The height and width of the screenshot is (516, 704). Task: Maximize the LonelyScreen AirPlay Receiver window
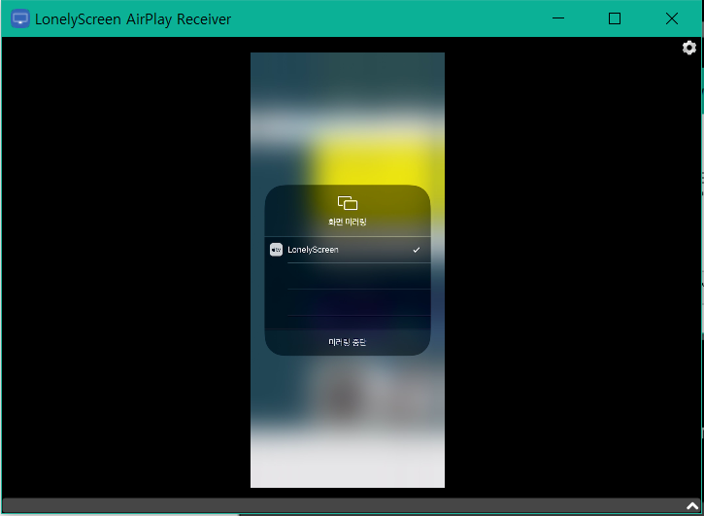[615, 18]
